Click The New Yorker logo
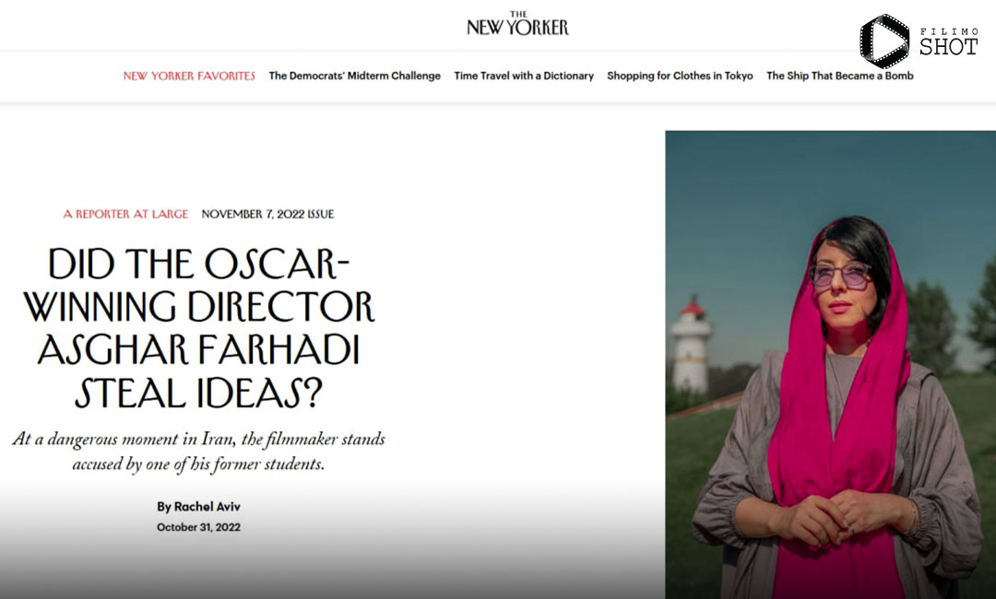This screenshot has width=996, height=599. point(517,23)
